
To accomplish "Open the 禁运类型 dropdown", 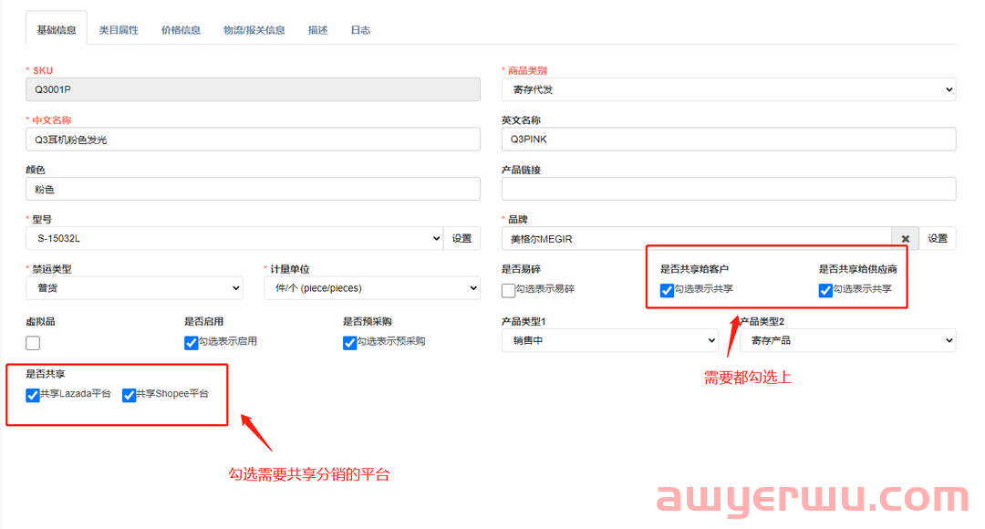I will [x=134, y=288].
